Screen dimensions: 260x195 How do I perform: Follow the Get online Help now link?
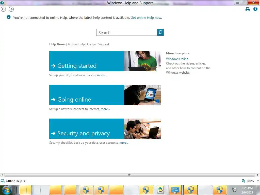point(146,18)
